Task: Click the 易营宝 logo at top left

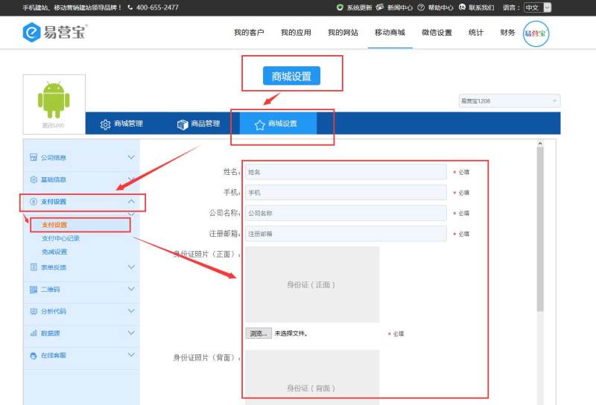Action: click(55, 32)
